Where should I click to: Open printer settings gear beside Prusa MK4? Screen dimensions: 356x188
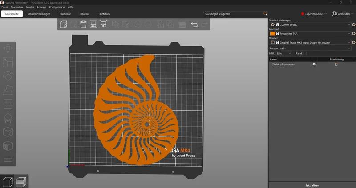click(353, 42)
